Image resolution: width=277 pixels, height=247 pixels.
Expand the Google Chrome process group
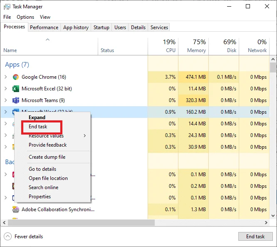click(6, 77)
